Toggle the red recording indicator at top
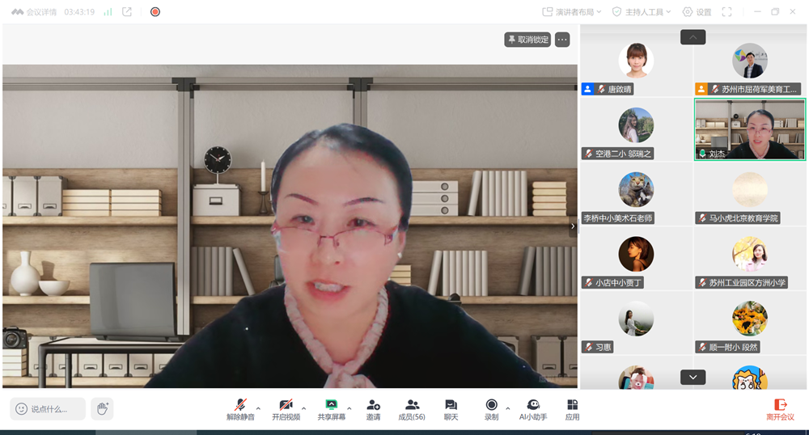 tap(155, 12)
